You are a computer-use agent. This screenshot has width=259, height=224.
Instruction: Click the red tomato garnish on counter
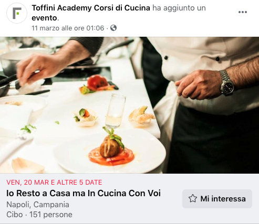(x=97, y=83)
